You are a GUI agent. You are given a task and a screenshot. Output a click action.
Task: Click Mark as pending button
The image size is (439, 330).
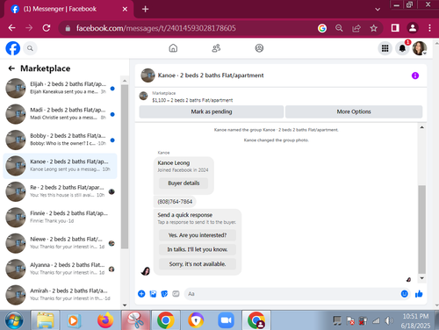click(x=212, y=111)
